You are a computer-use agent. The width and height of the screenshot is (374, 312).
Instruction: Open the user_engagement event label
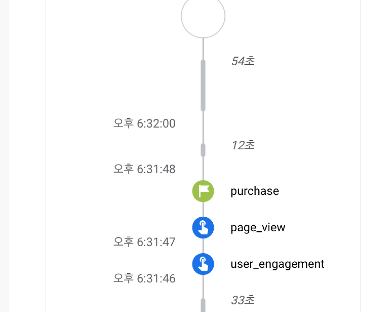pyautogui.click(x=277, y=264)
